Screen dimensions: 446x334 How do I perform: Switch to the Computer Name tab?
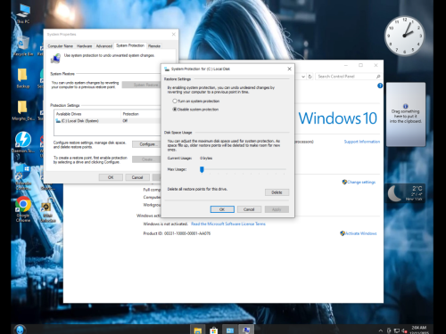[x=60, y=46]
